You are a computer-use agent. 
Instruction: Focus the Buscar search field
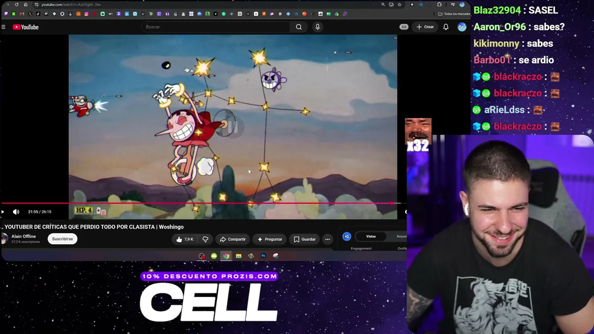pos(216,27)
